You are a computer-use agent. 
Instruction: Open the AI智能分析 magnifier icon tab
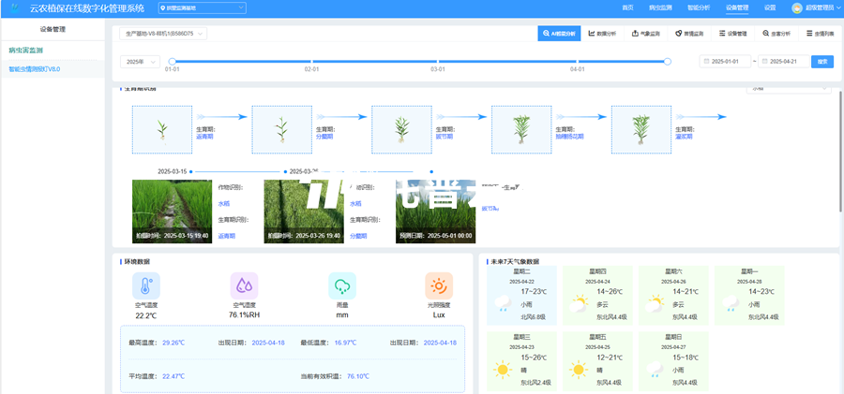coord(546,34)
